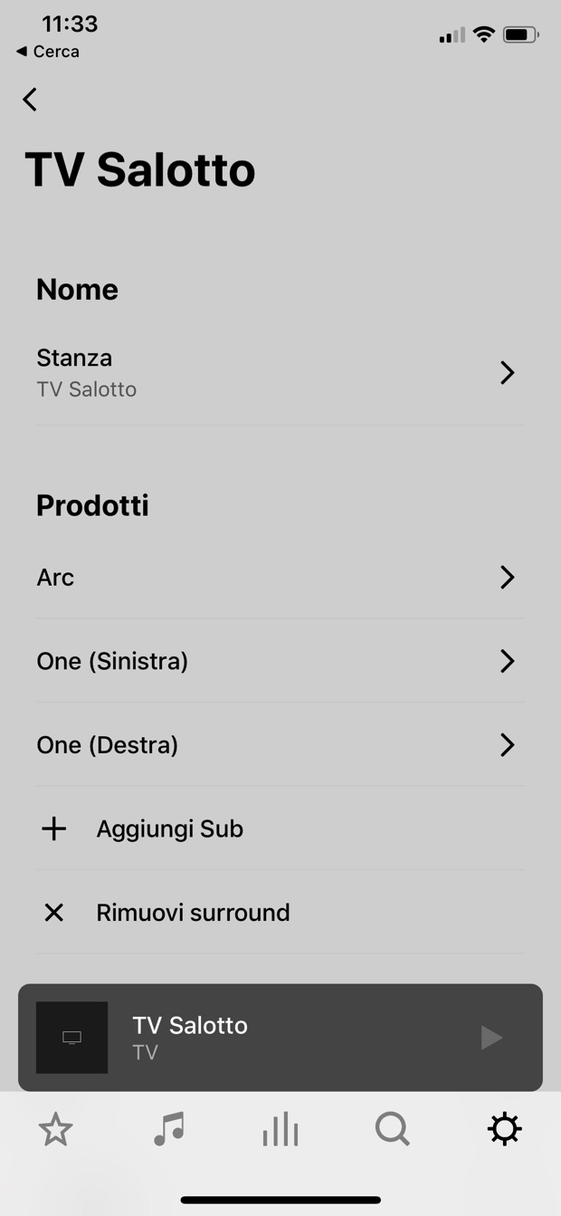Viewport: 561px width, 1216px height.
Task: Expand the Arc product chevron
Action: point(507,578)
